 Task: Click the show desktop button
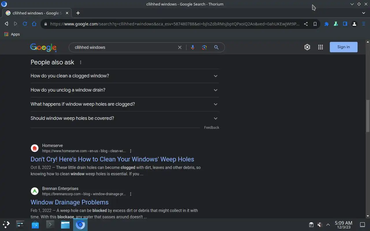coord(362,225)
